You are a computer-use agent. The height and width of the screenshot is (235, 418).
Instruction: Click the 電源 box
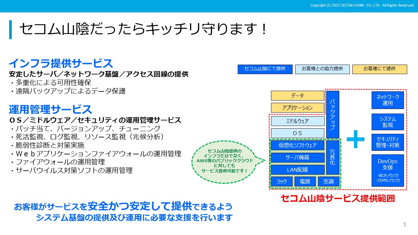(305, 182)
